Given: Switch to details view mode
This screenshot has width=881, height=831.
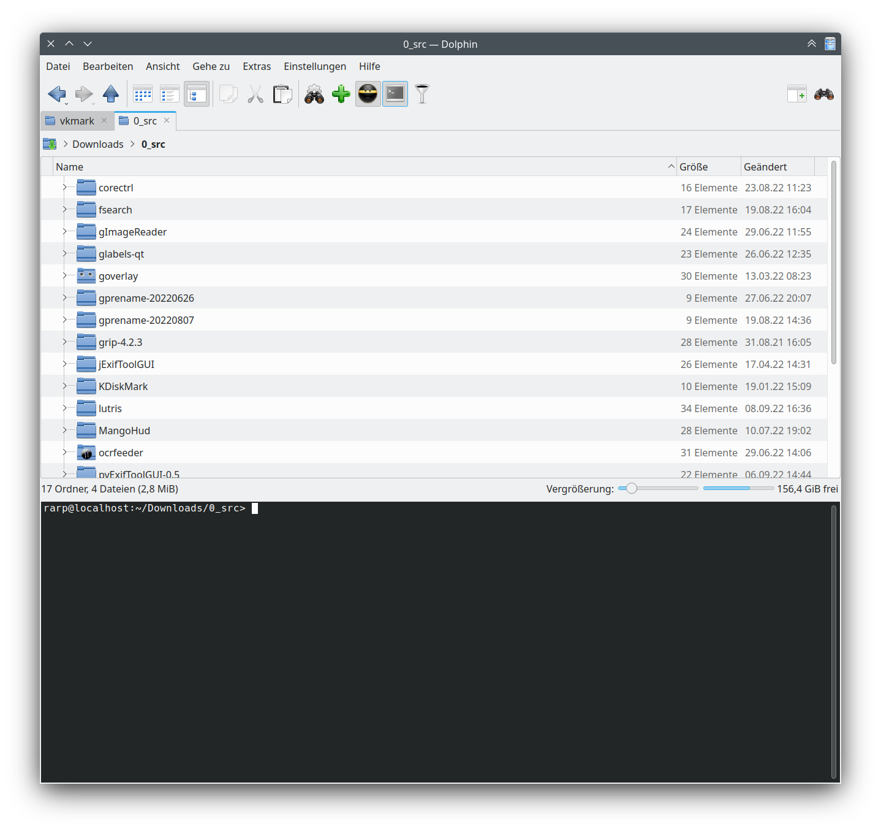Looking at the screenshot, I should [x=197, y=94].
